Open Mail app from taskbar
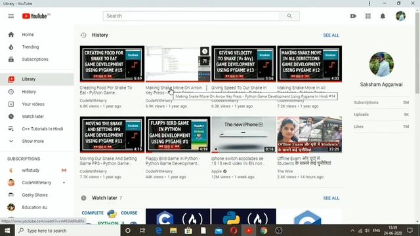This screenshot has width=420, height=236. 219,230
